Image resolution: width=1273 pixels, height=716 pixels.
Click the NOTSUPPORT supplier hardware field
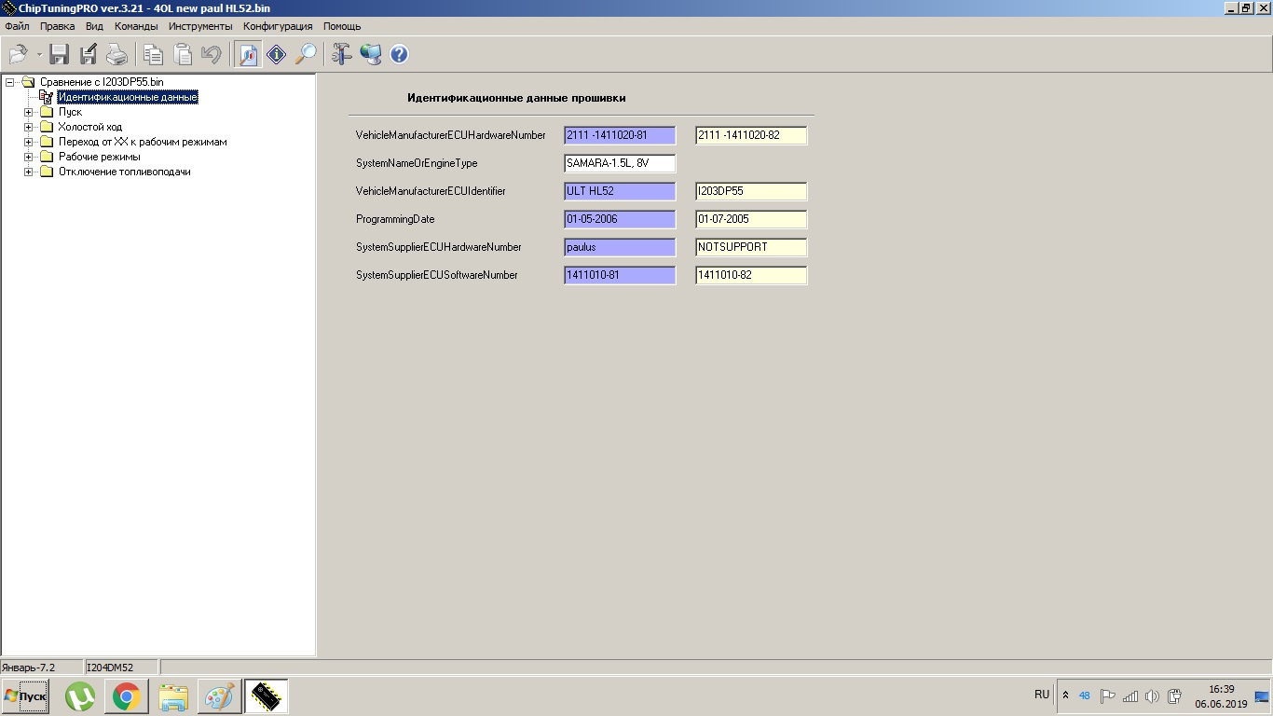[x=751, y=247]
